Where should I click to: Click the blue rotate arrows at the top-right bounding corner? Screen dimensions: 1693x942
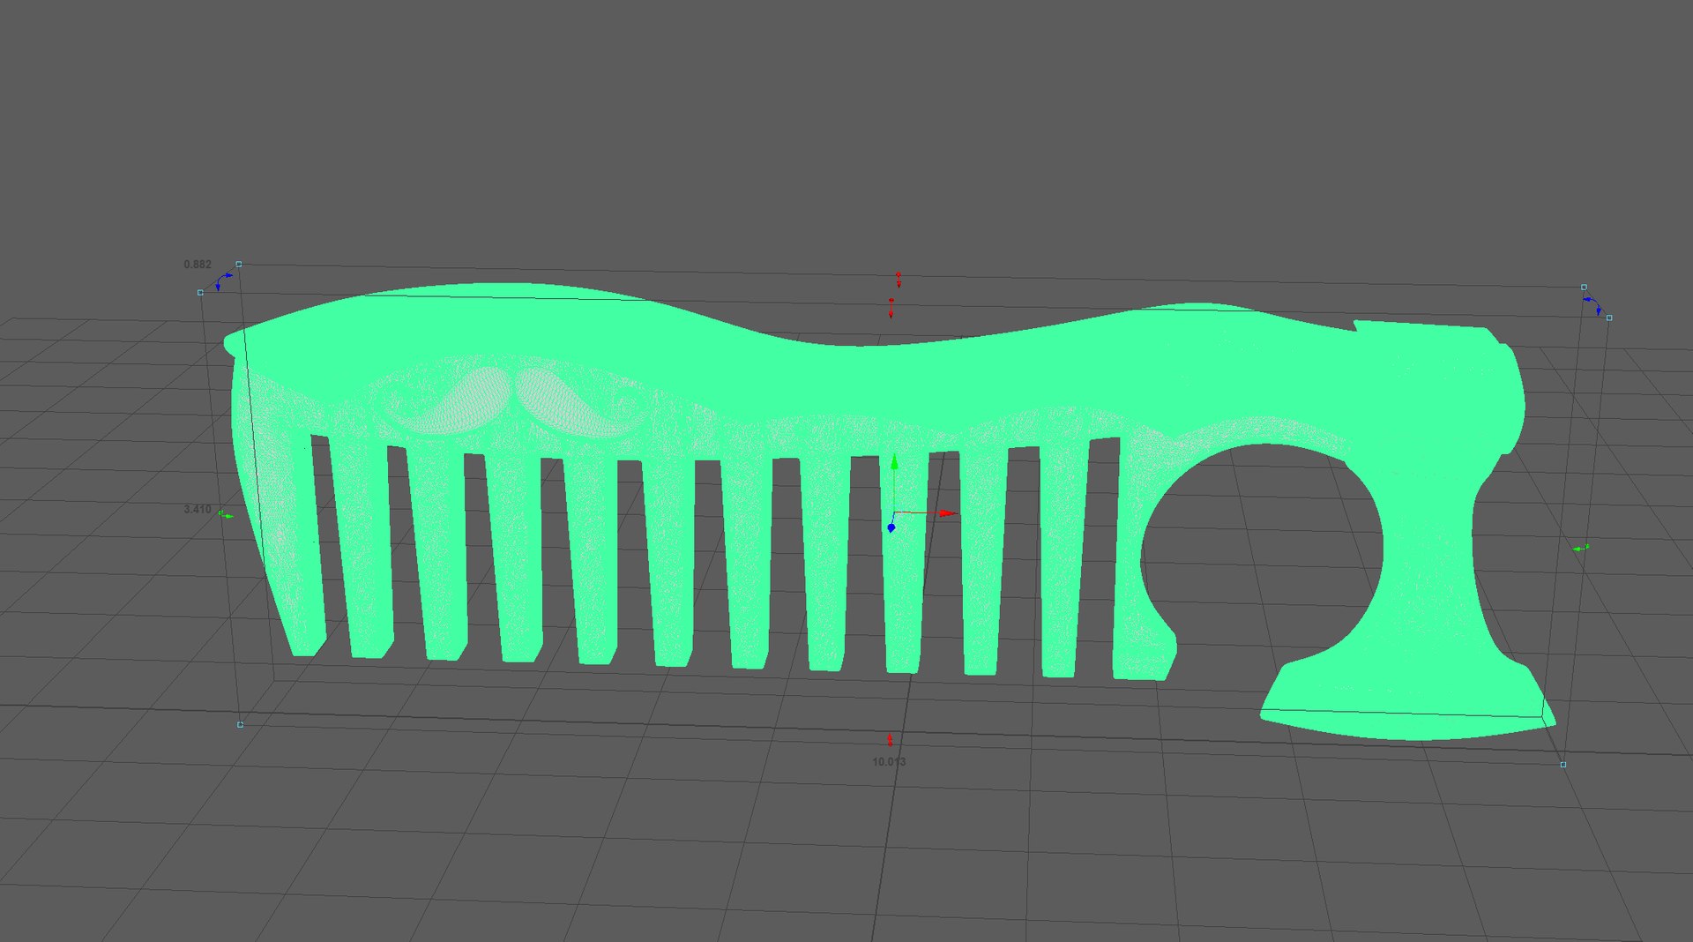[1592, 304]
